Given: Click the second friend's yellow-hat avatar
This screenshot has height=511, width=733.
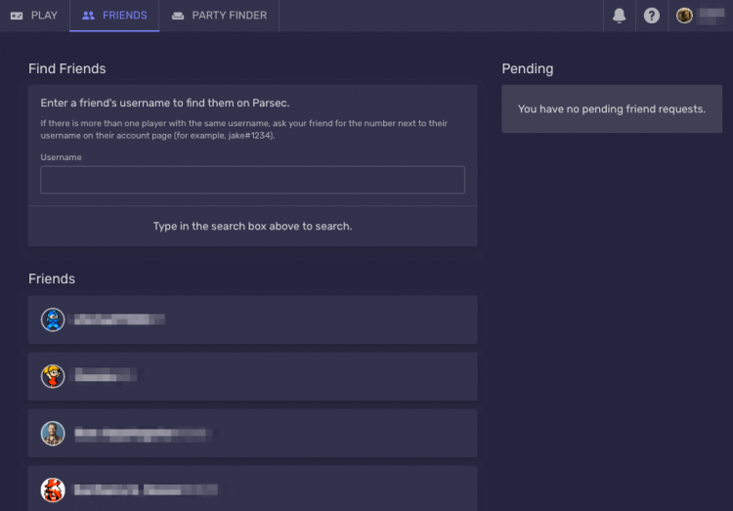Looking at the screenshot, I should tap(53, 376).
